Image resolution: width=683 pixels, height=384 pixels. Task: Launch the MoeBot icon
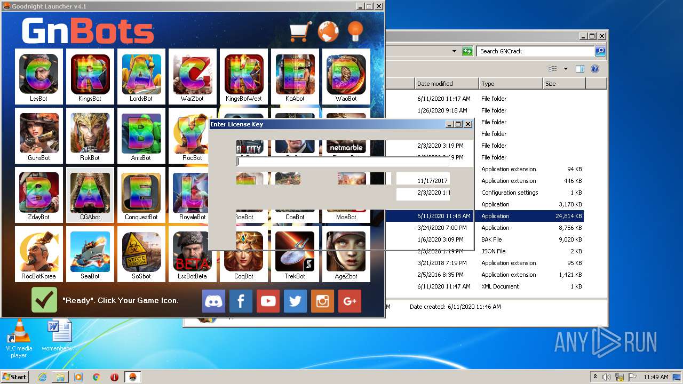click(x=346, y=217)
